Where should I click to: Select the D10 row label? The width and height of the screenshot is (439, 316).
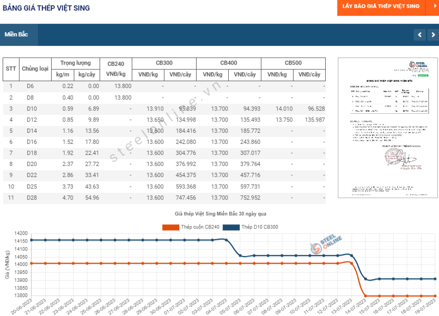pos(32,109)
